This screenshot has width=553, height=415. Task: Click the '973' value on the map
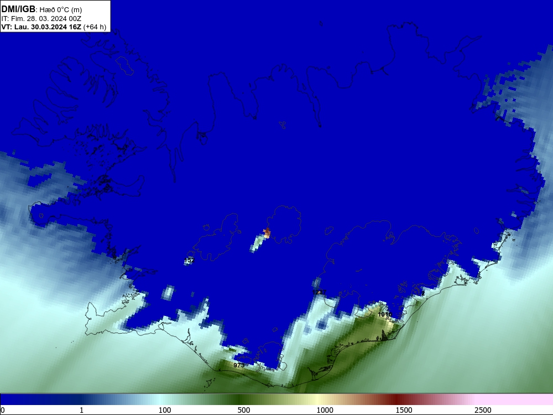(239, 365)
